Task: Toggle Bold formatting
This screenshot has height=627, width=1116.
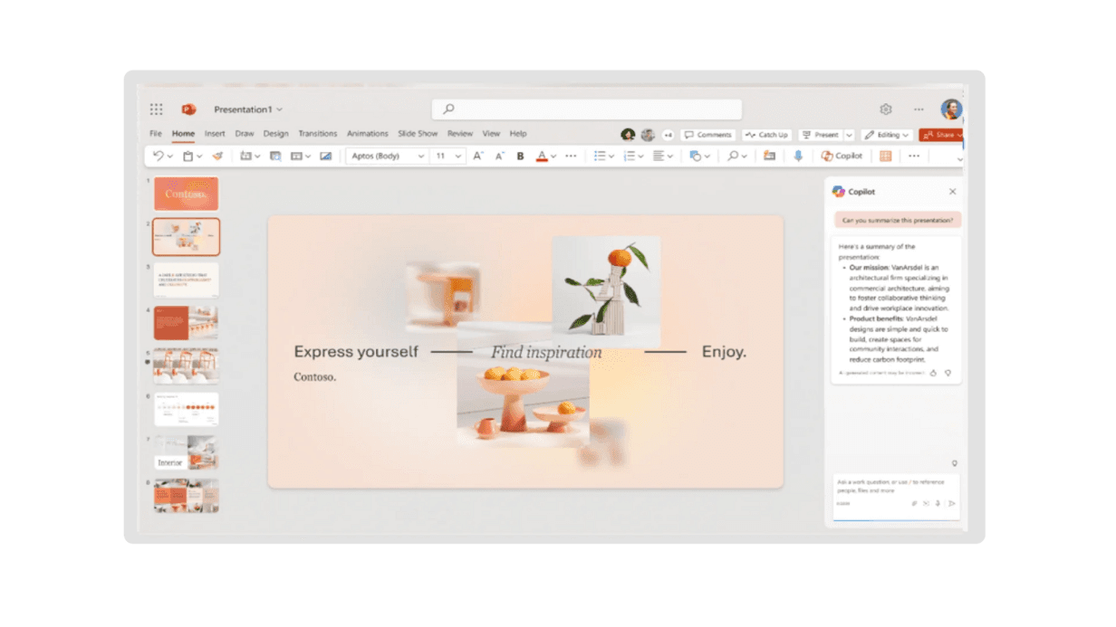Action: coord(520,157)
